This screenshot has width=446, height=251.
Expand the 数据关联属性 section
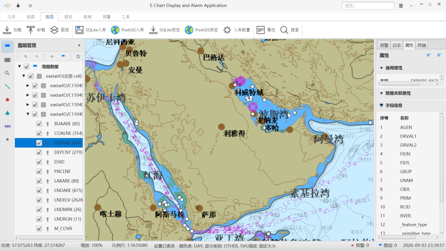382,93
